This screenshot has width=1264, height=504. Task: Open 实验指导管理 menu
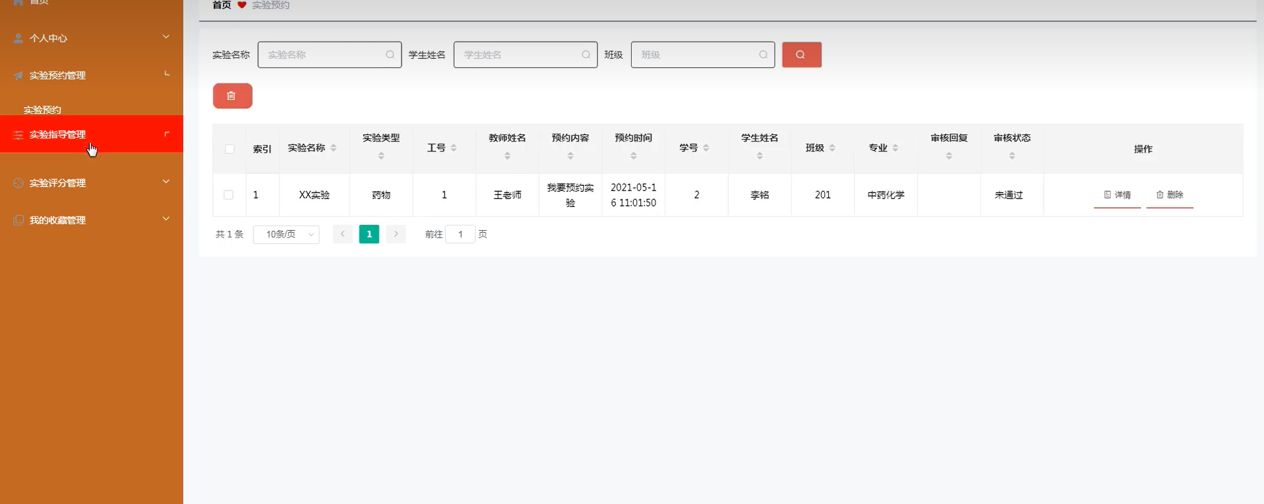click(92, 134)
